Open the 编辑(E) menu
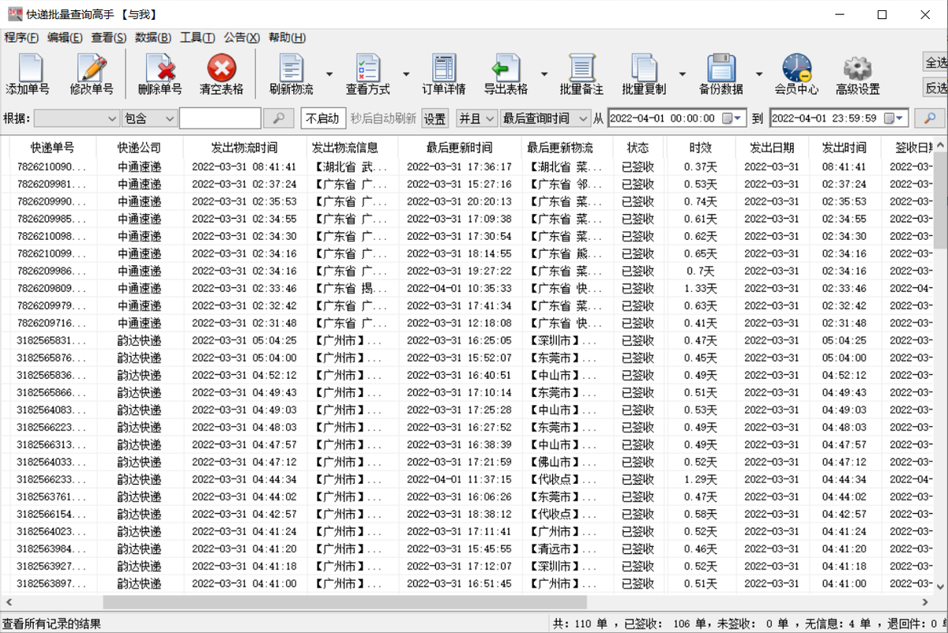This screenshot has width=948, height=633. [65, 37]
